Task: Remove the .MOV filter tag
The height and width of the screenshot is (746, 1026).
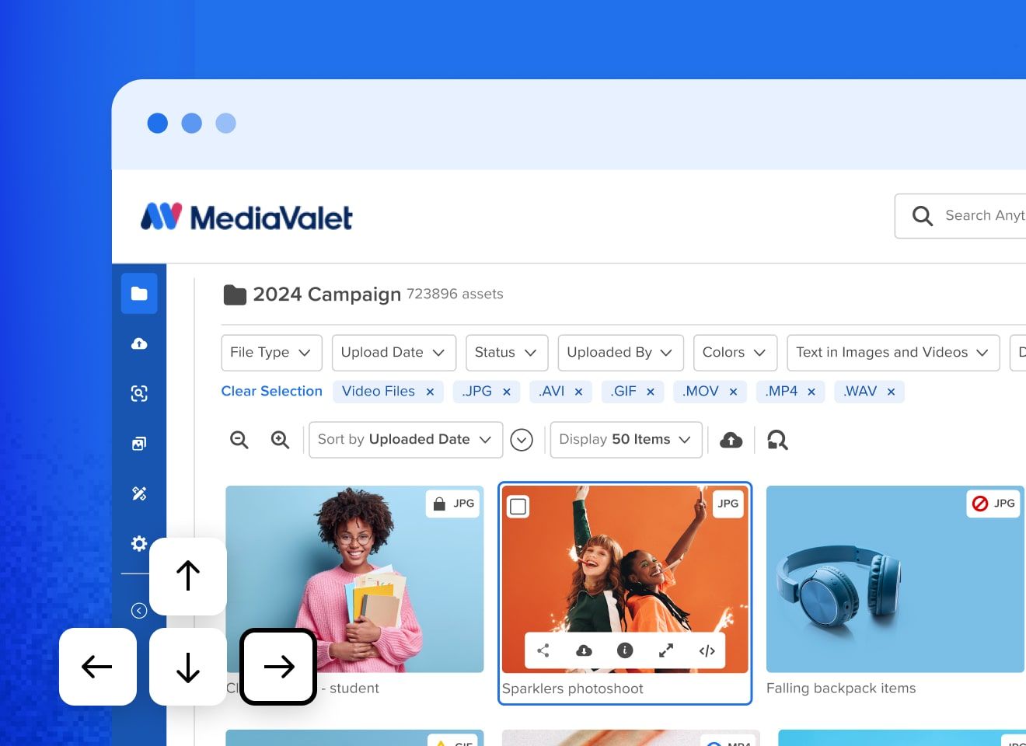Action: tap(733, 392)
